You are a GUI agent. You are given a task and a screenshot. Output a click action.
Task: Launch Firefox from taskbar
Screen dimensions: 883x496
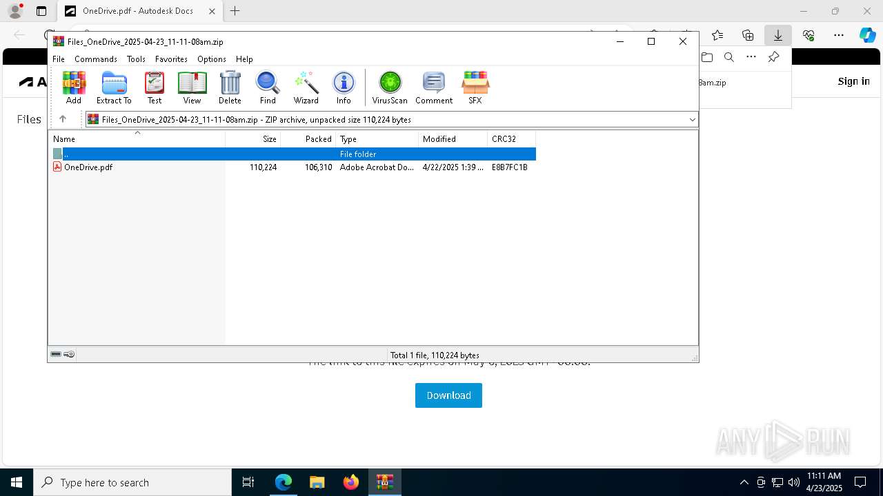point(351,482)
